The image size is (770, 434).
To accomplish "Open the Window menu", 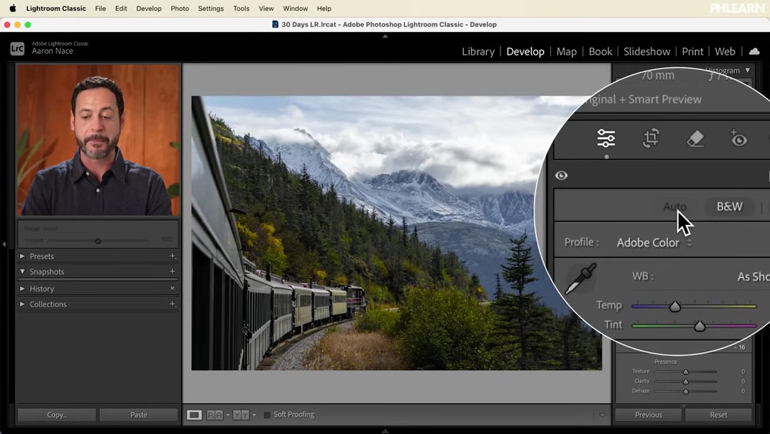I will 295,8.
